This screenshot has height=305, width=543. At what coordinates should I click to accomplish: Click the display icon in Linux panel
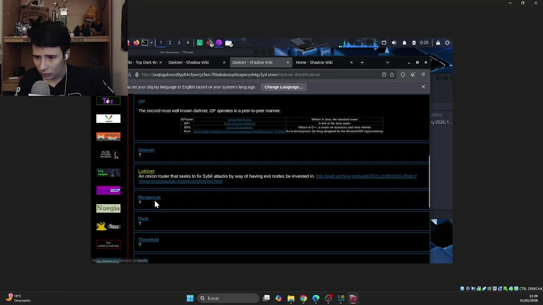click(384, 43)
